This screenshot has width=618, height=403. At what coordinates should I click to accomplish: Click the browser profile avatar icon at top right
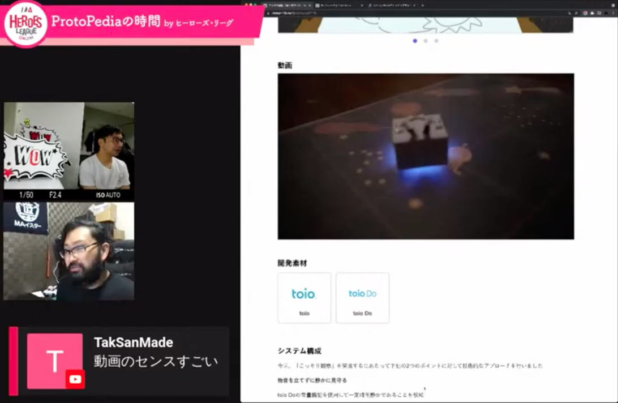click(x=606, y=12)
